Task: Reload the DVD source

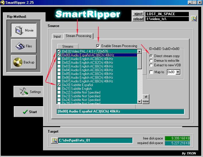Action: pyautogui.click(x=138, y=19)
